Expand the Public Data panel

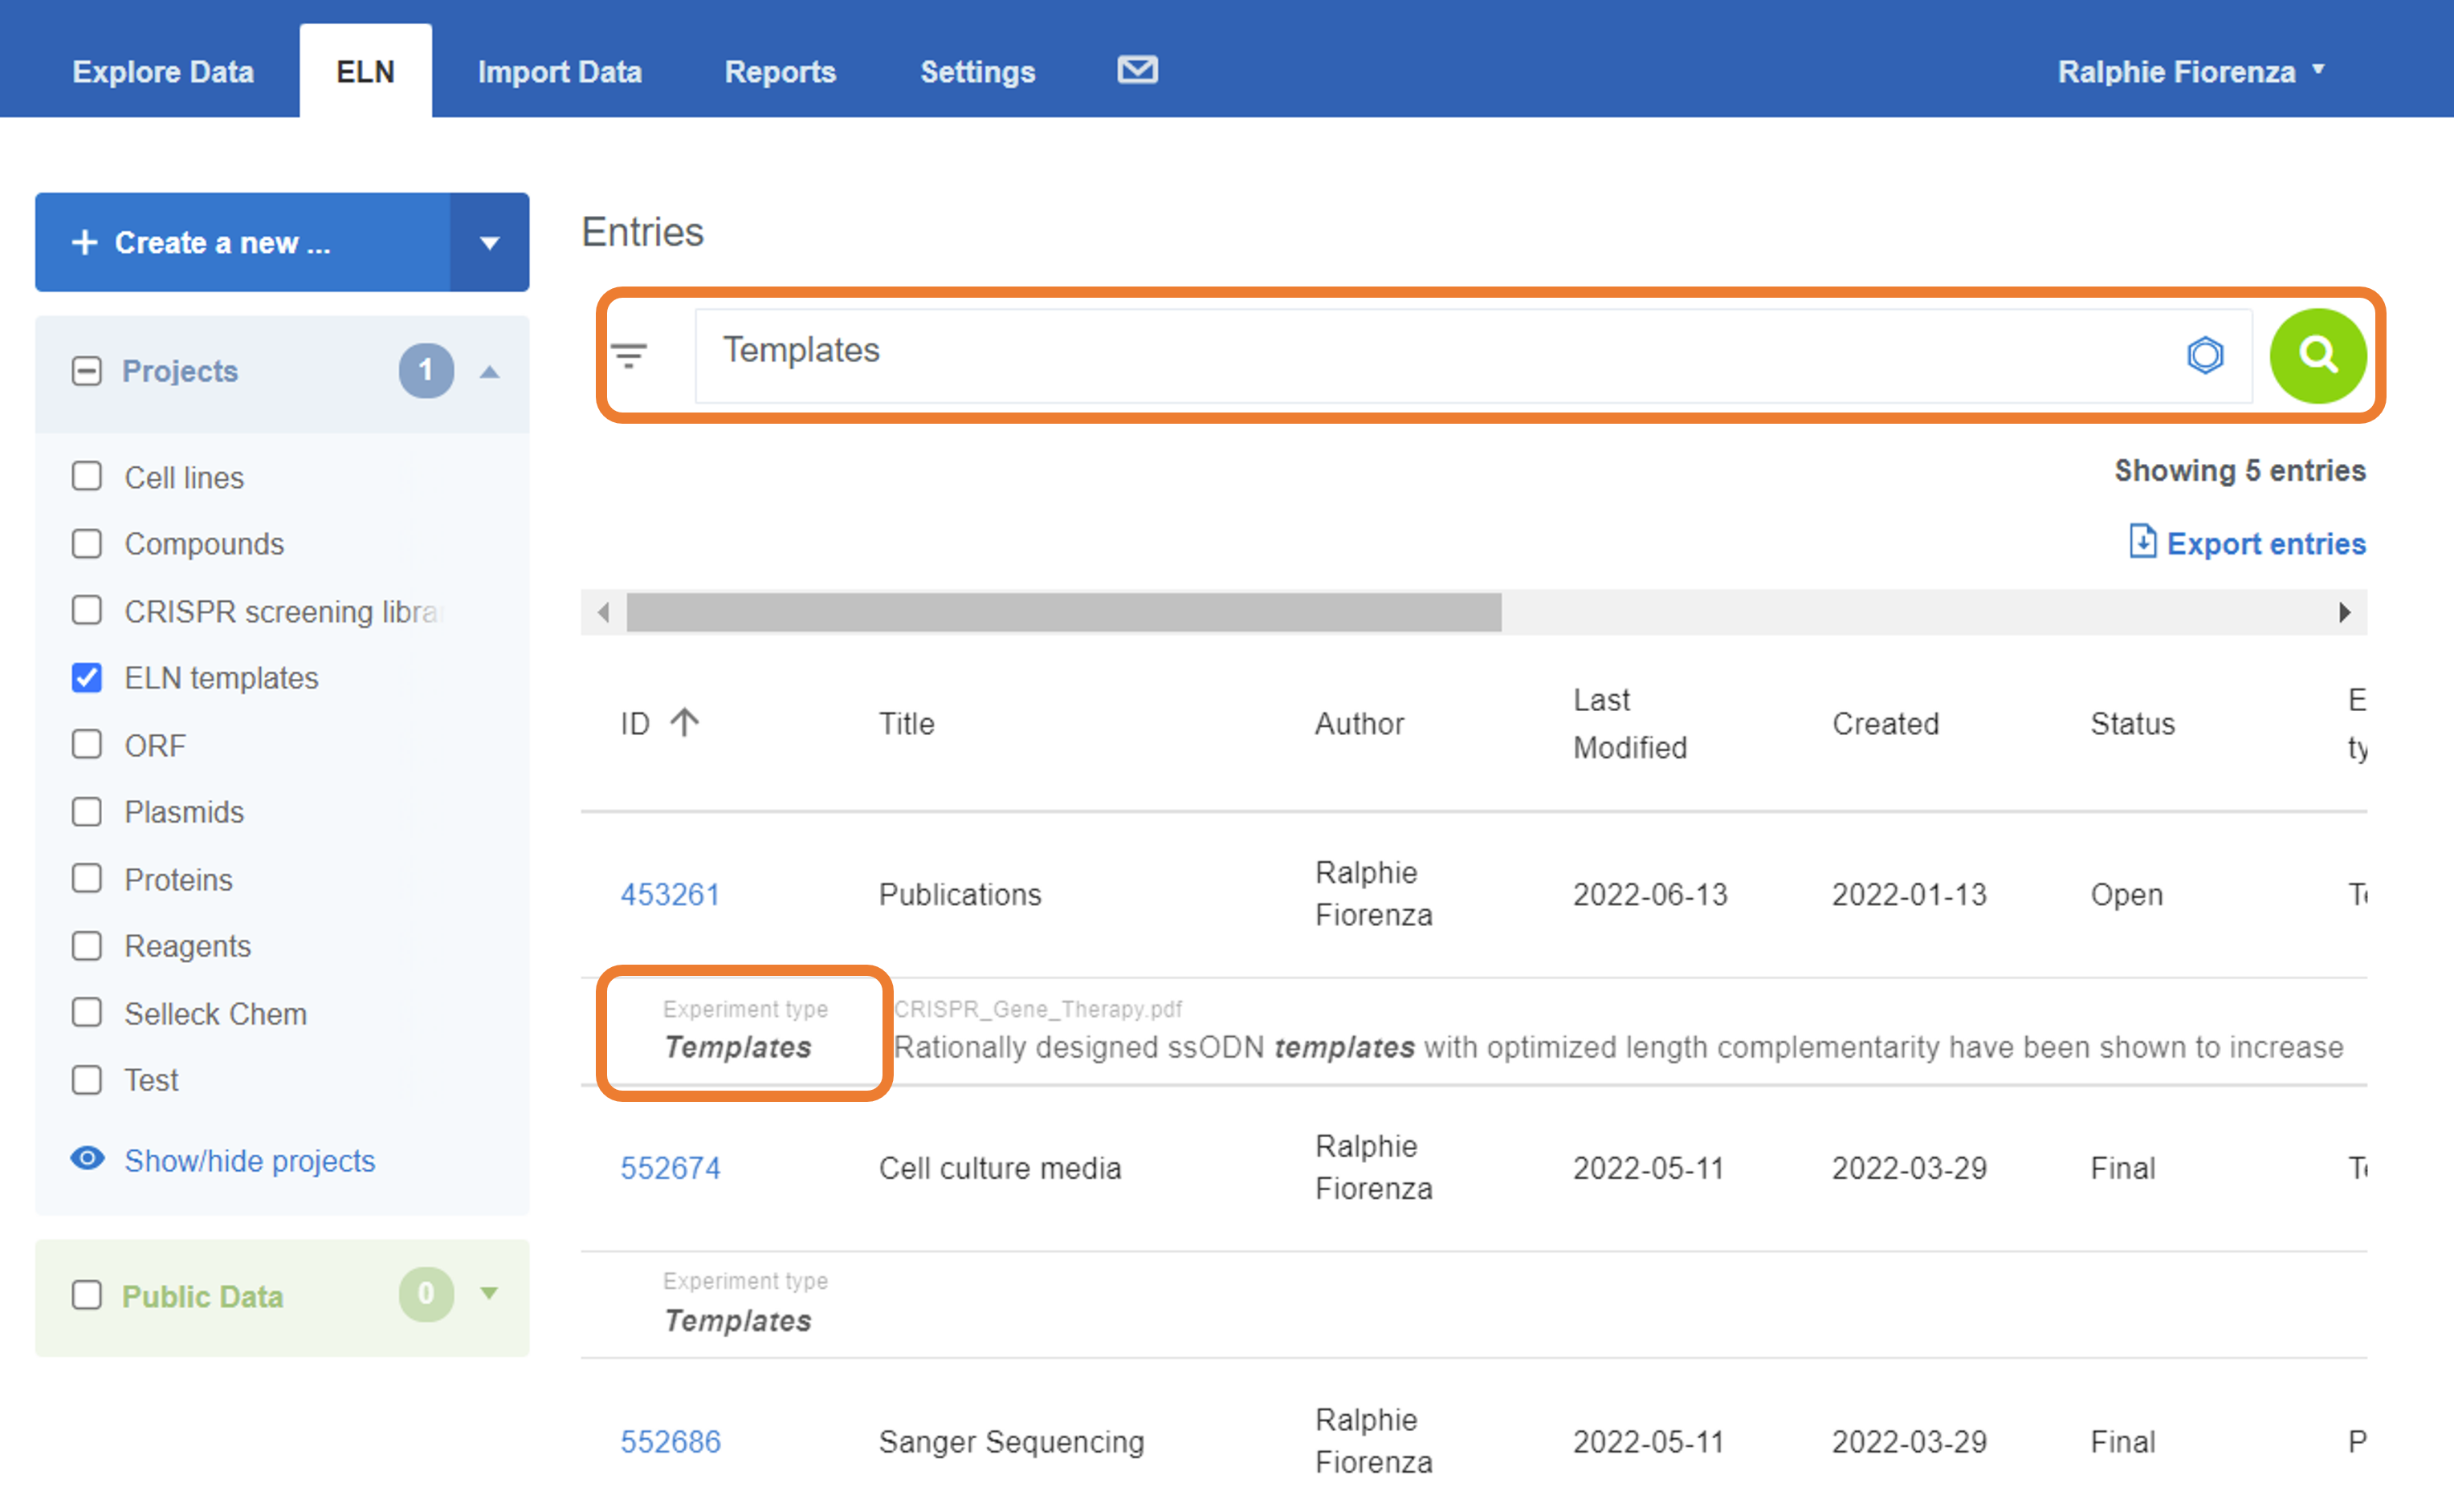(x=489, y=1293)
